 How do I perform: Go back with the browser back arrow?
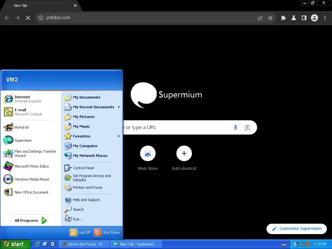tap(7, 18)
